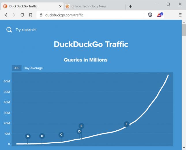Edit the 365 day average value box
Image resolution: width=186 pixels, height=150 pixels.
(17, 68)
